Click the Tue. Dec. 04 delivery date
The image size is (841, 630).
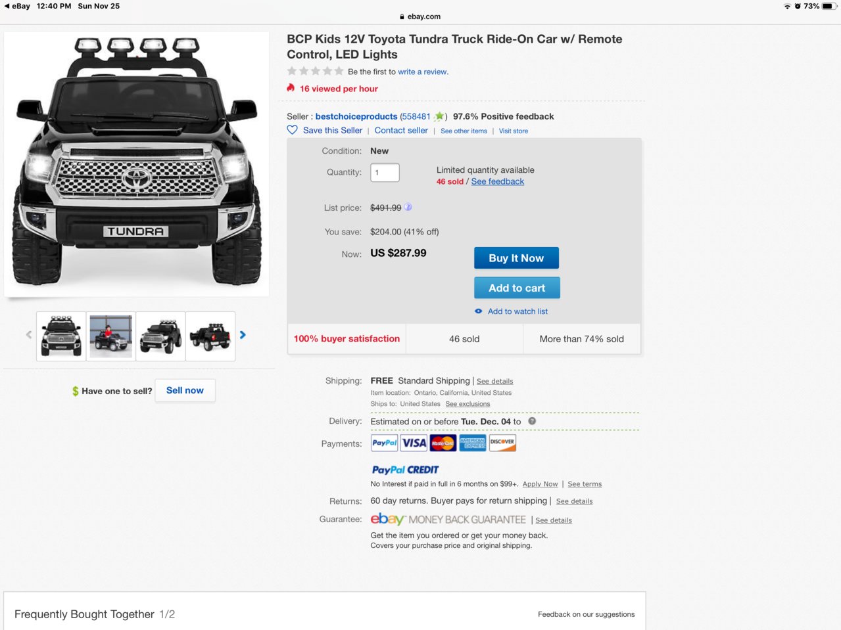(486, 422)
